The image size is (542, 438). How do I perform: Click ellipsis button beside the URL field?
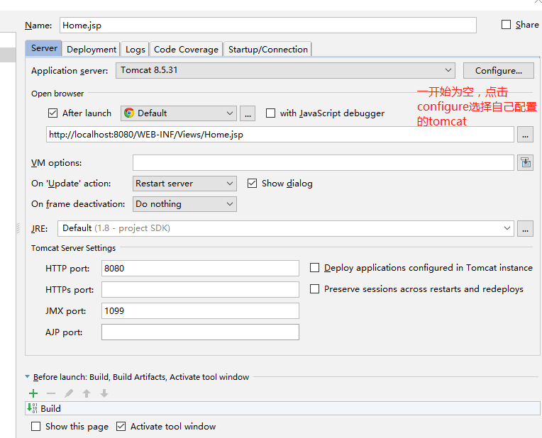(x=526, y=135)
